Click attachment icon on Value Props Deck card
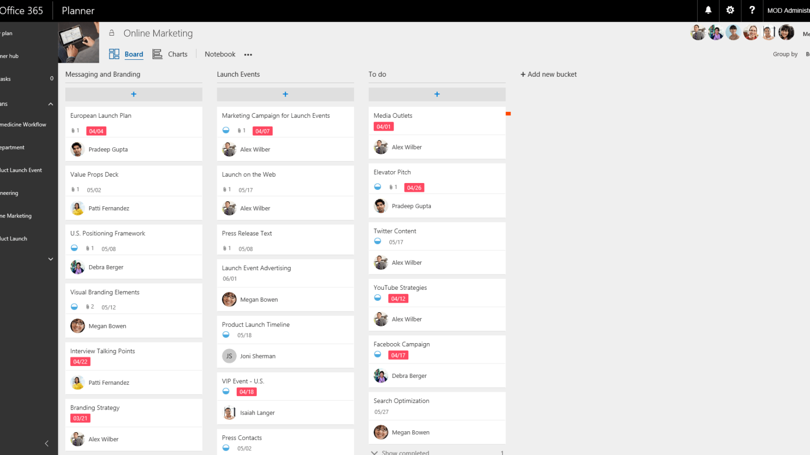The image size is (810, 455). coord(73,189)
